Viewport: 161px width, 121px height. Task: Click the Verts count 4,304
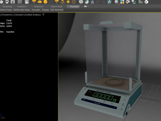tap(9, 26)
